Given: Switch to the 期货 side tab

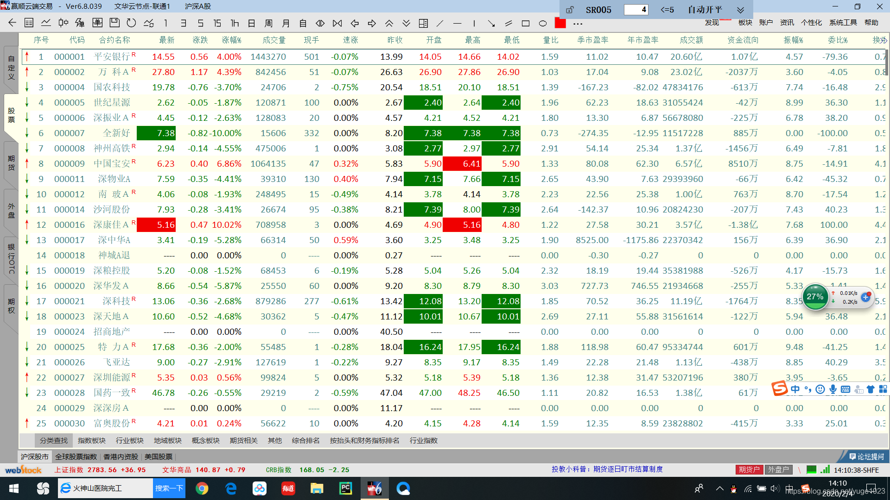Looking at the screenshot, I should (11, 163).
